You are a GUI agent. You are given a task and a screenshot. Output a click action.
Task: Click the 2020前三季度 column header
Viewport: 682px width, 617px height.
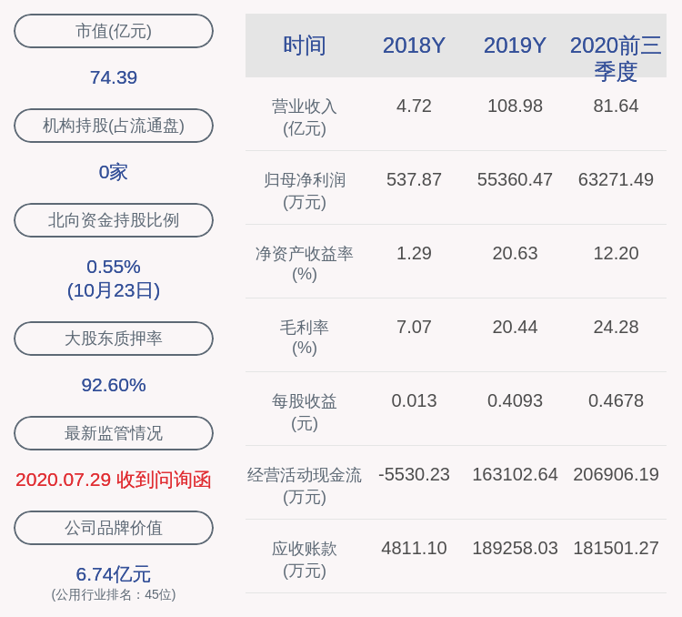(x=616, y=58)
